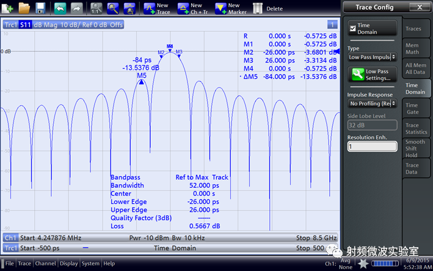Click the Avg None status

346,264
